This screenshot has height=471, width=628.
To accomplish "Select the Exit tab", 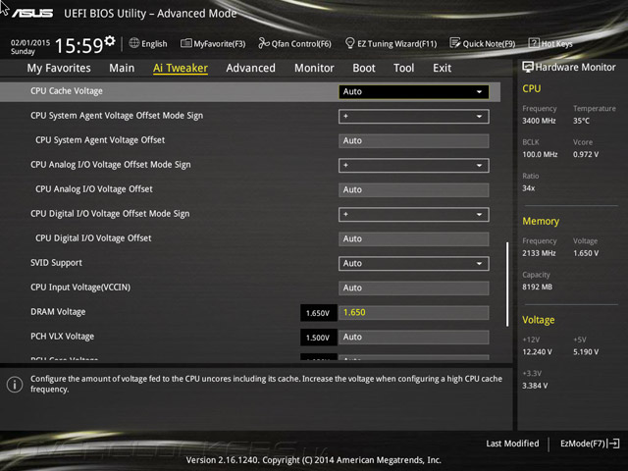I will [443, 68].
